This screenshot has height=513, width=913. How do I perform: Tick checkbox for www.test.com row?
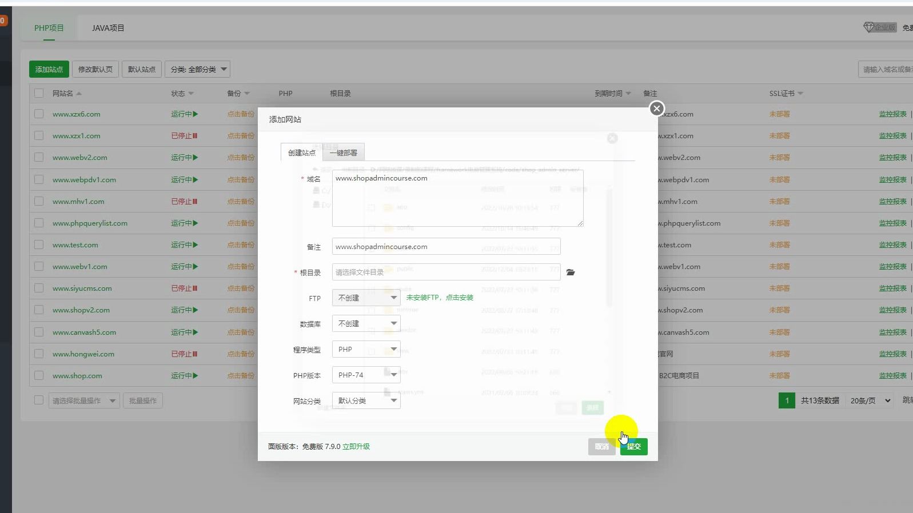pyautogui.click(x=39, y=245)
